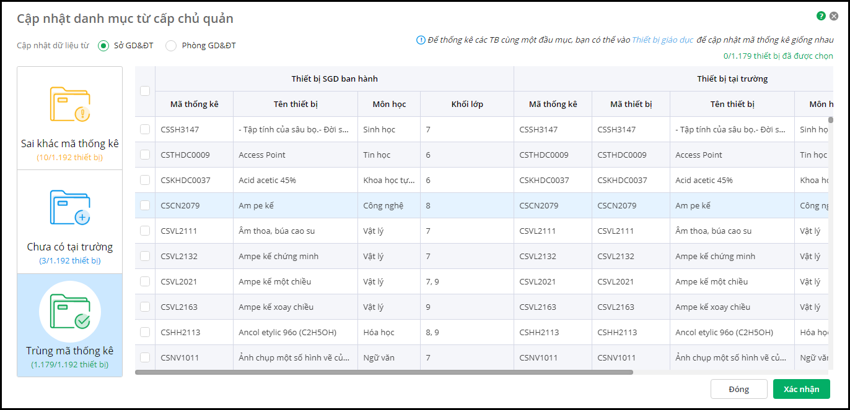Click the Đóng button
Screen dimensions: 850x410
[x=738, y=389]
